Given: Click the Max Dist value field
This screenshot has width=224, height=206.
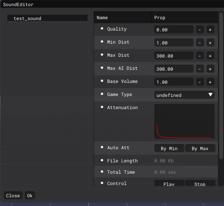Looking at the screenshot, I should click(174, 56).
